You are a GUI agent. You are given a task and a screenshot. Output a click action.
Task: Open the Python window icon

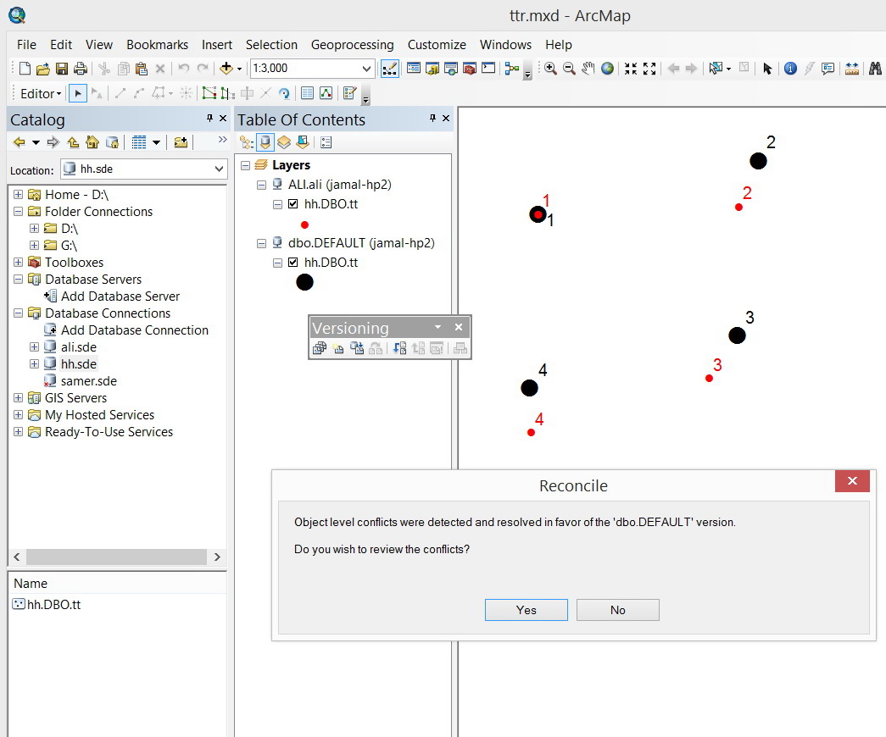coord(488,69)
